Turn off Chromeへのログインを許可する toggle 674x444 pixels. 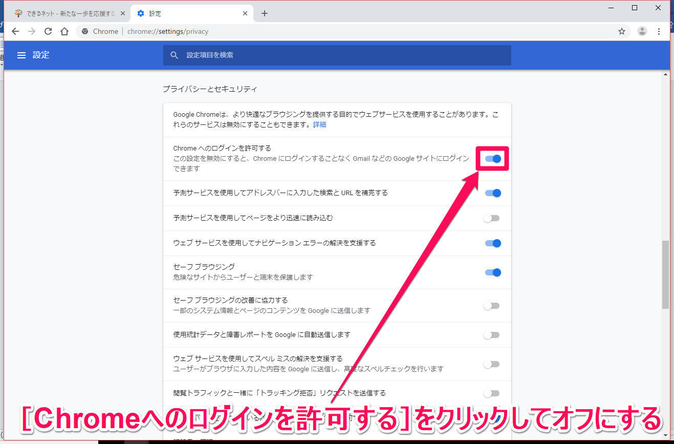[x=493, y=159]
